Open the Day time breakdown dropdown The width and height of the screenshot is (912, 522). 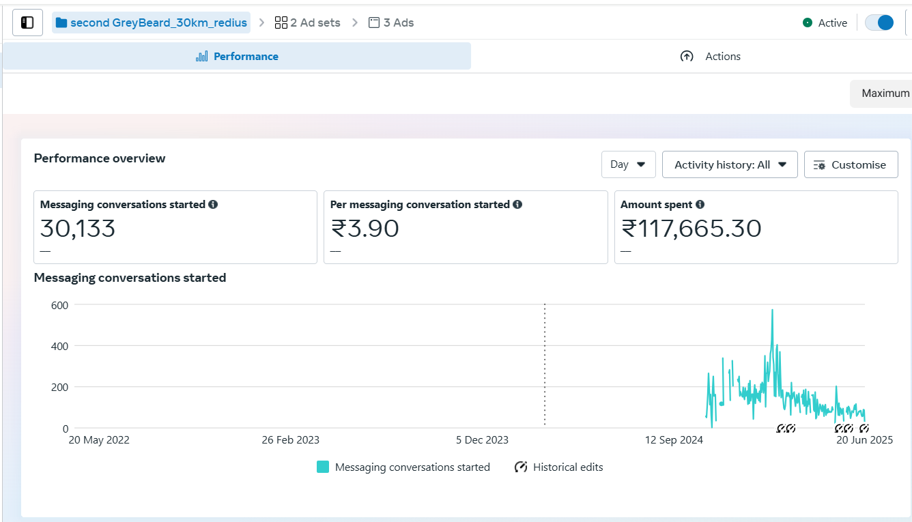click(628, 164)
